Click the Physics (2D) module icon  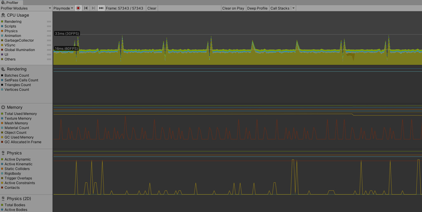[x=3, y=199]
